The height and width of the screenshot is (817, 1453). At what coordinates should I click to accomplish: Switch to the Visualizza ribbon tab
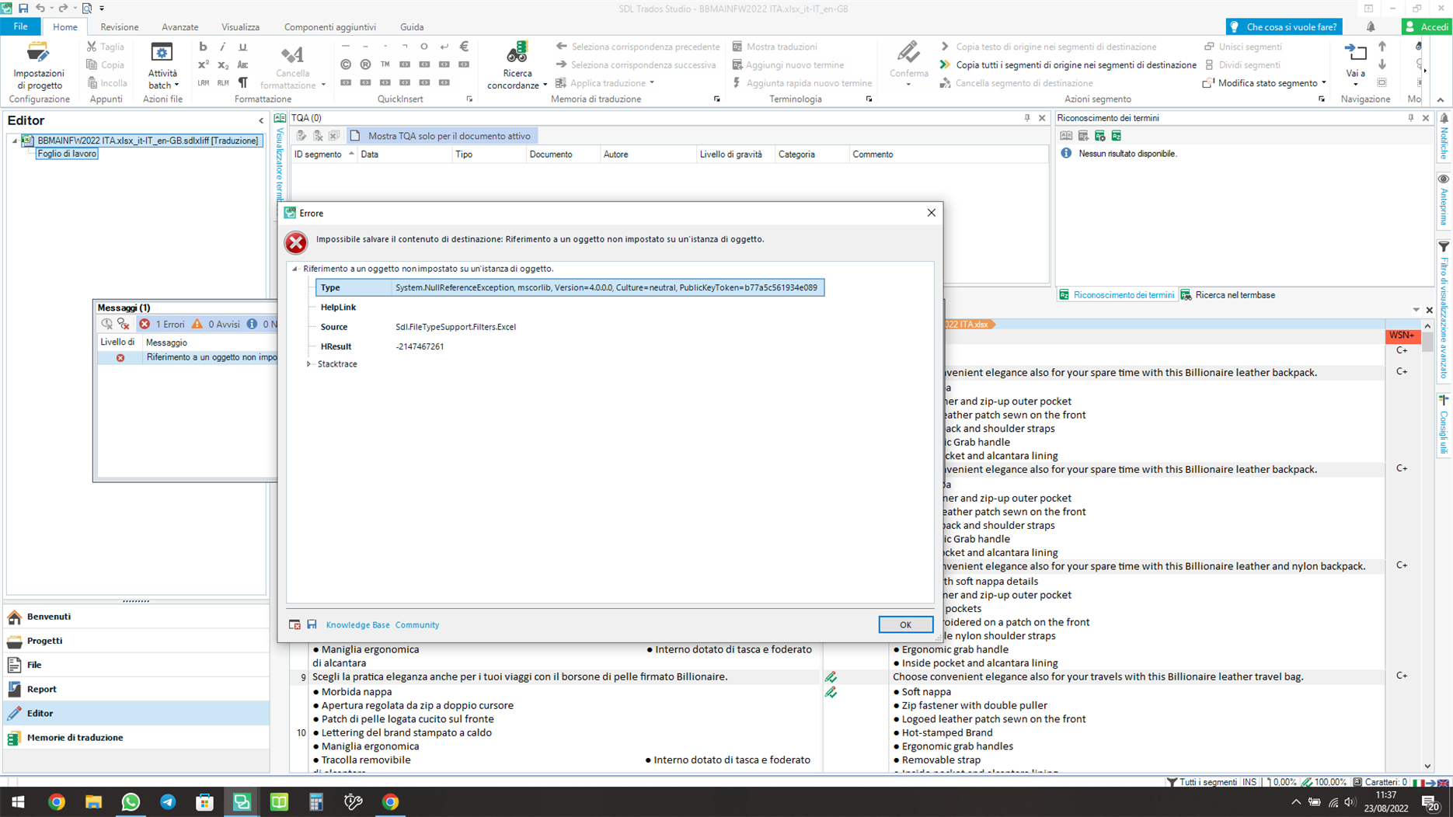tap(240, 26)
